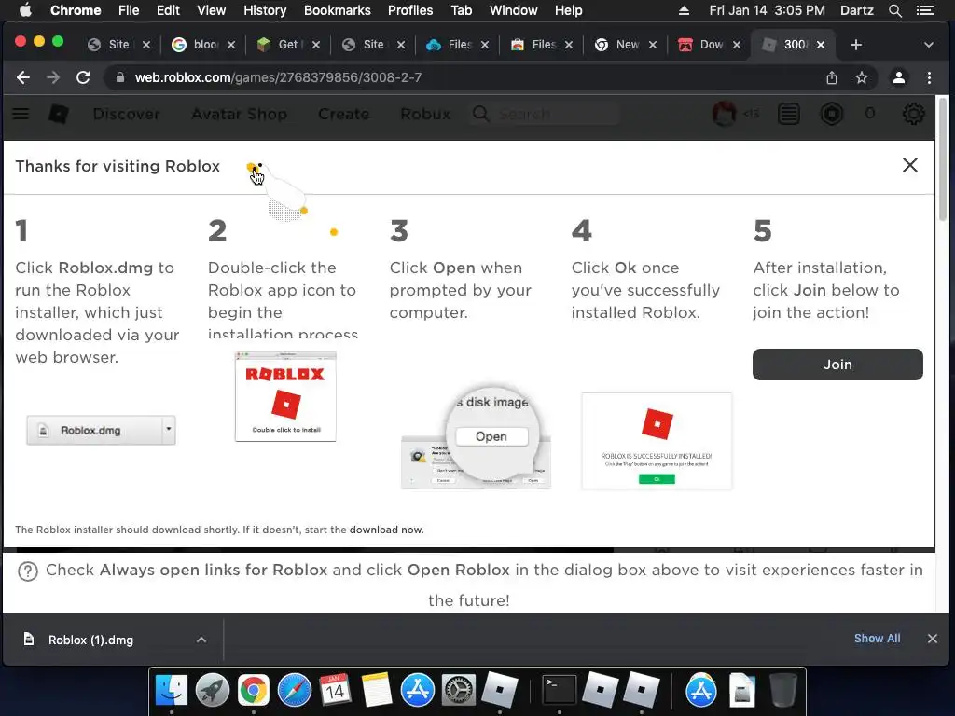The image size is (955, 716).
Task: Open the Bookmarks menu
Action: [x=337, y=10]
